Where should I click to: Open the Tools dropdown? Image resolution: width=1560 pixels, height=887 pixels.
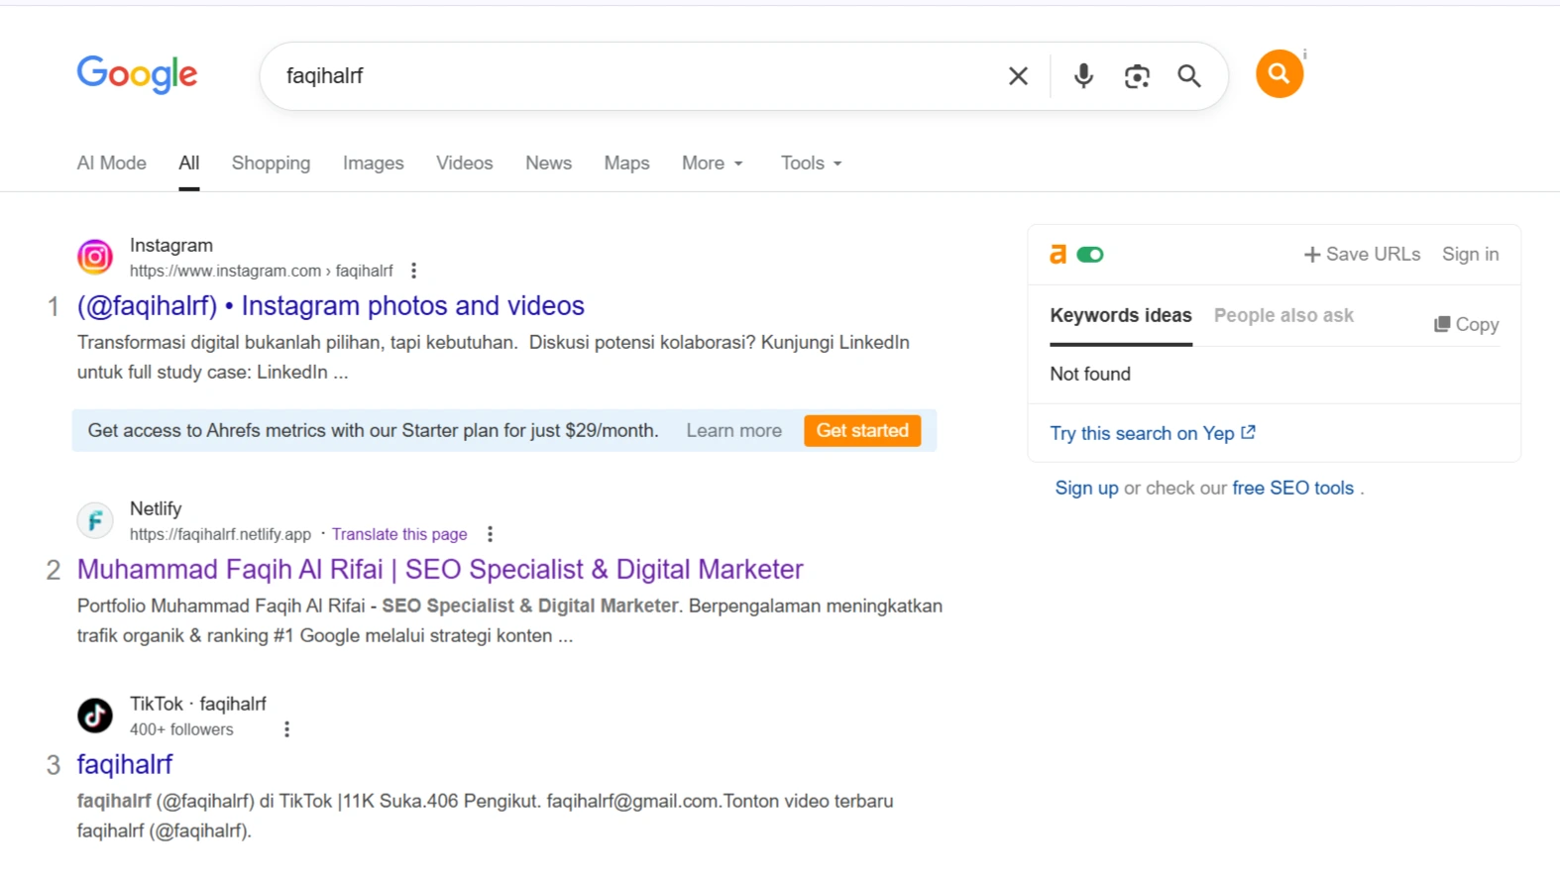coord(811,164)
